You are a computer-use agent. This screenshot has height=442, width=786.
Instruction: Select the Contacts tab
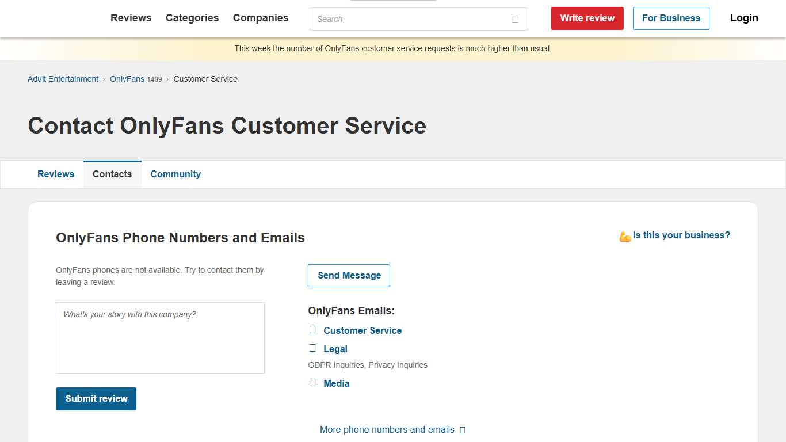(112, 174)
